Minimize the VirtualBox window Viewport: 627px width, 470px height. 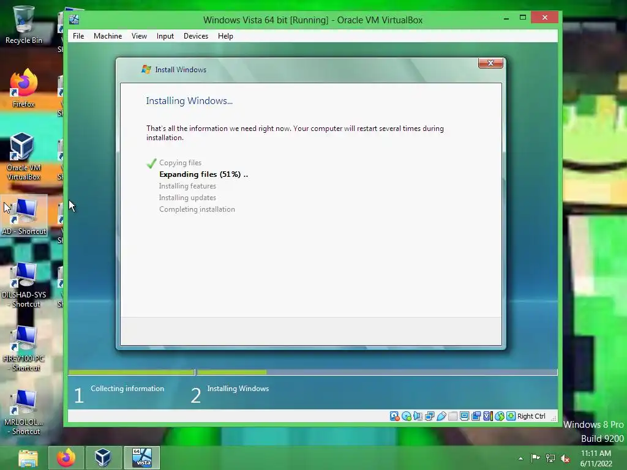click(x=506, y=18)
